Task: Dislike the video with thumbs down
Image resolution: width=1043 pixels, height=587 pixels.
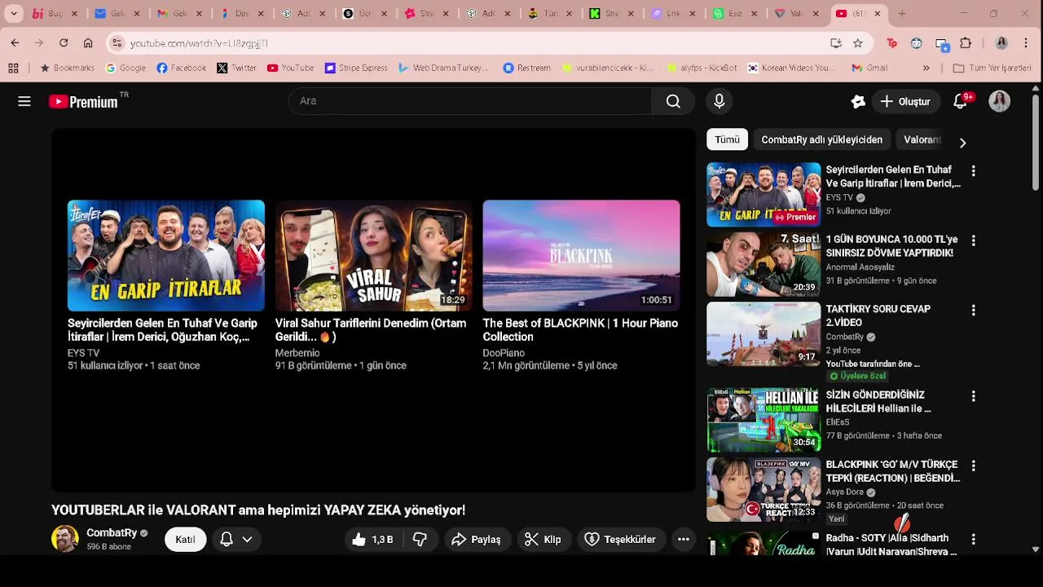Action: pyautogui.click(x=420, y=539)
